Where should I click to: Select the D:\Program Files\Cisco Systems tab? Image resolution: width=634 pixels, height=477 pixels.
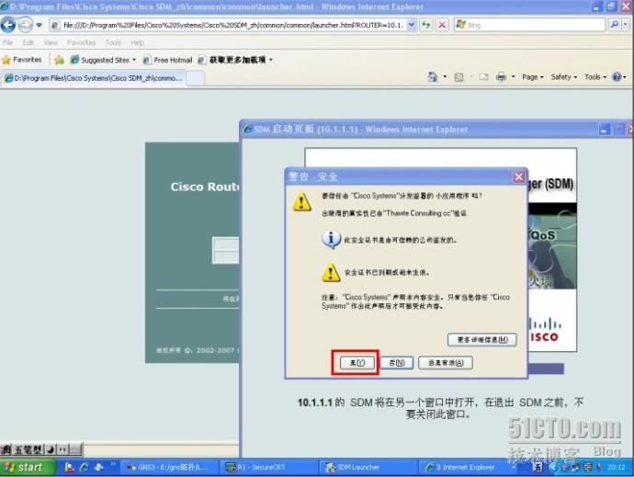93,78
